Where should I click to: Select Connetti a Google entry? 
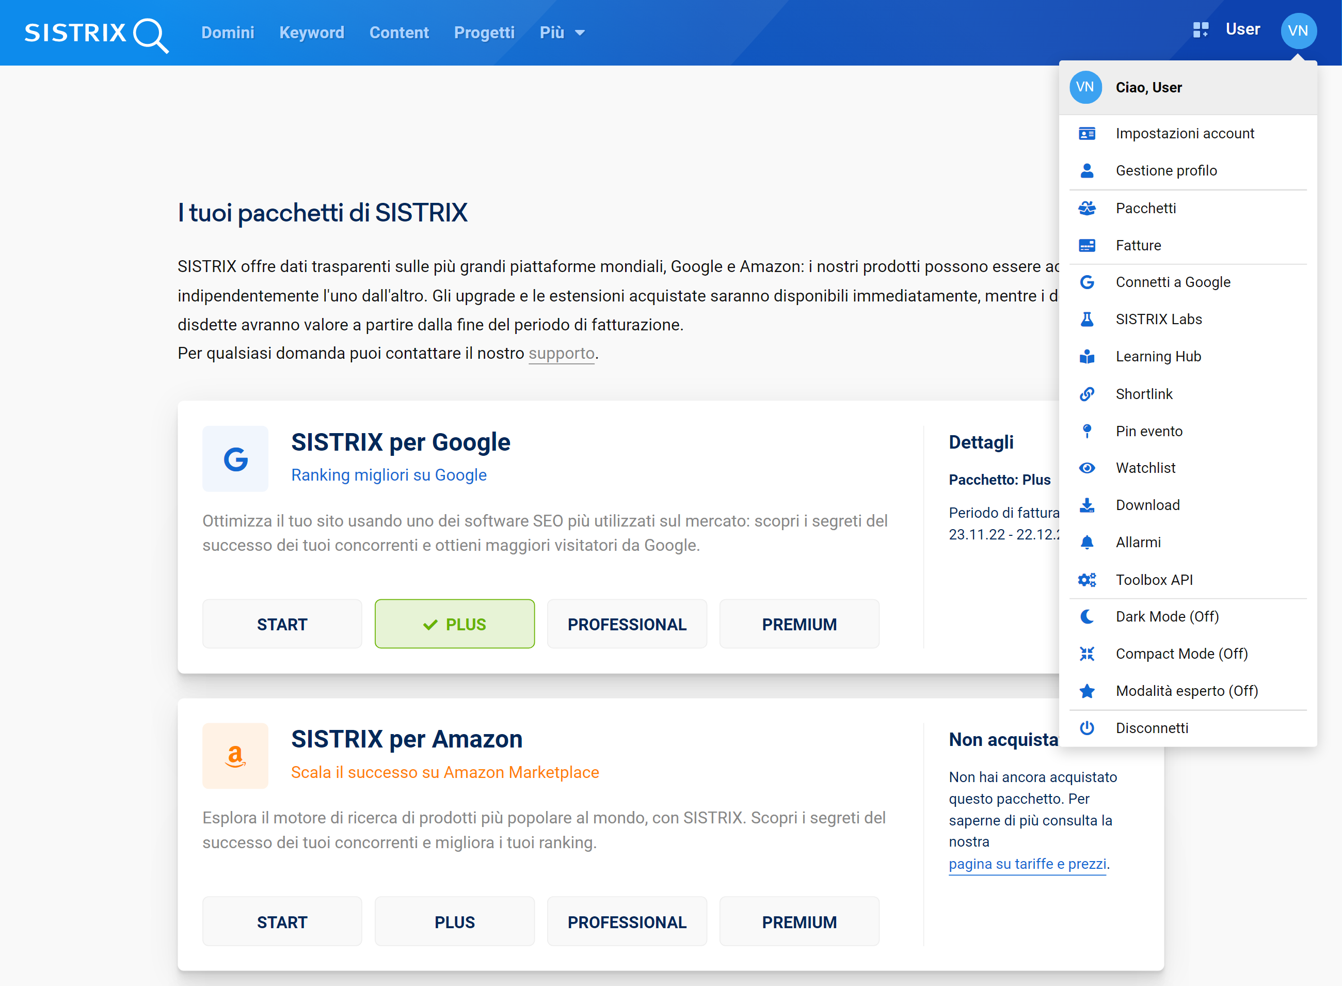click(x=1188, y=282)
